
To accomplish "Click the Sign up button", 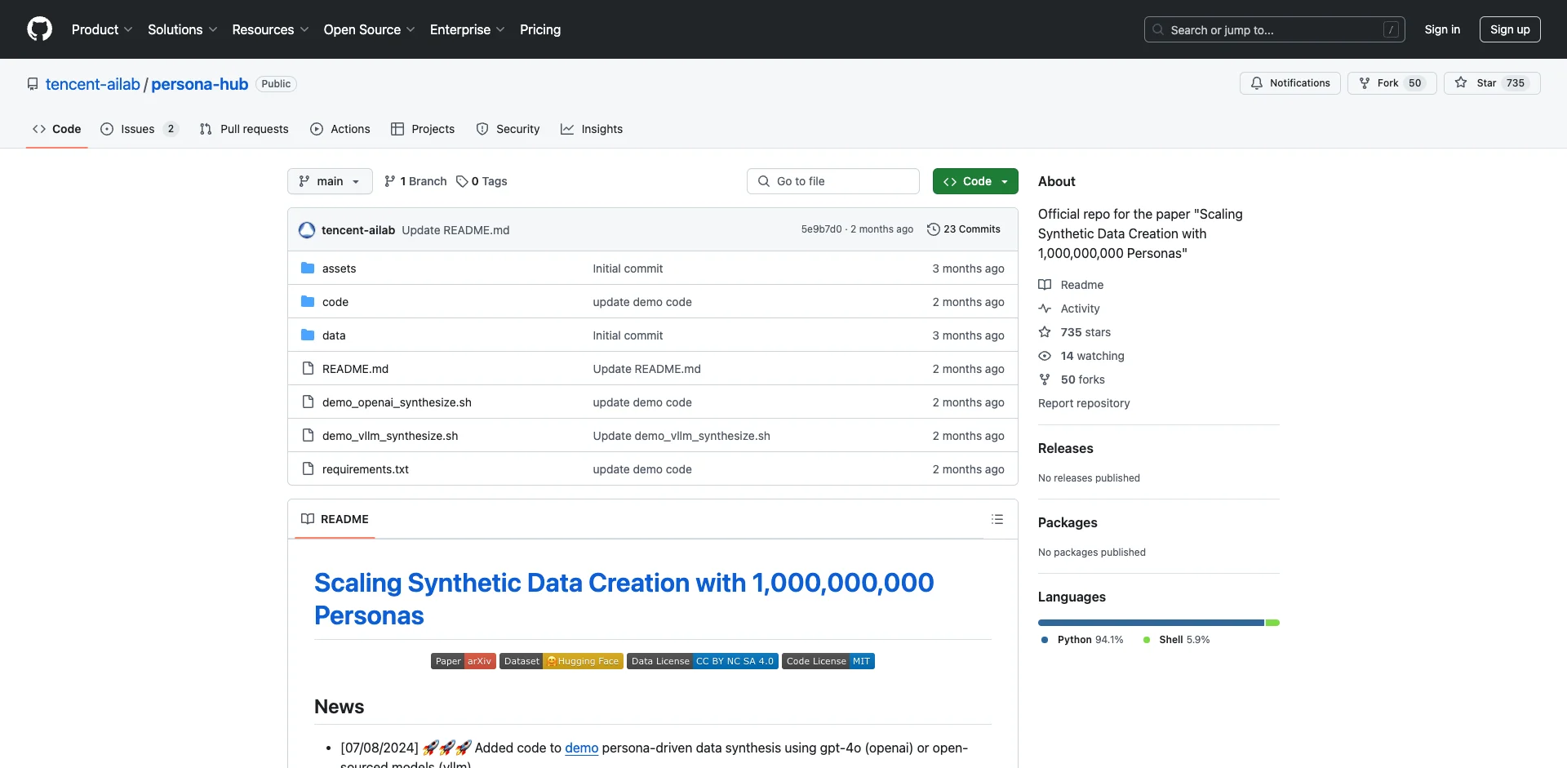I will (x=1510, y=29).
